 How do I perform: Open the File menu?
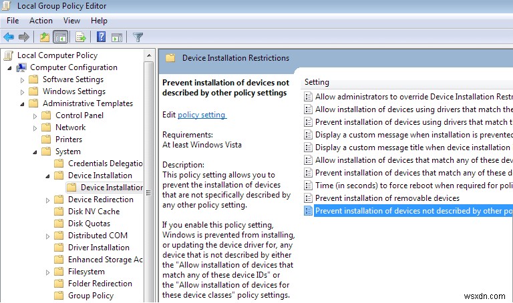point(13,21)
